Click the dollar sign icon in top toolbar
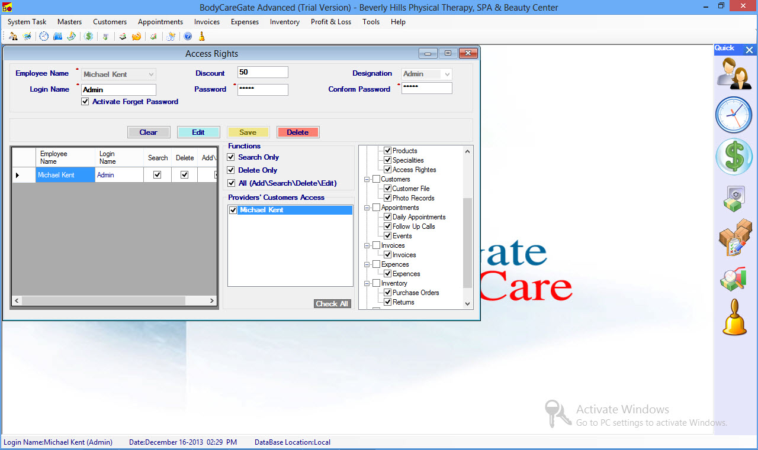This screenshot has height=450, width=758. [89, 37]
